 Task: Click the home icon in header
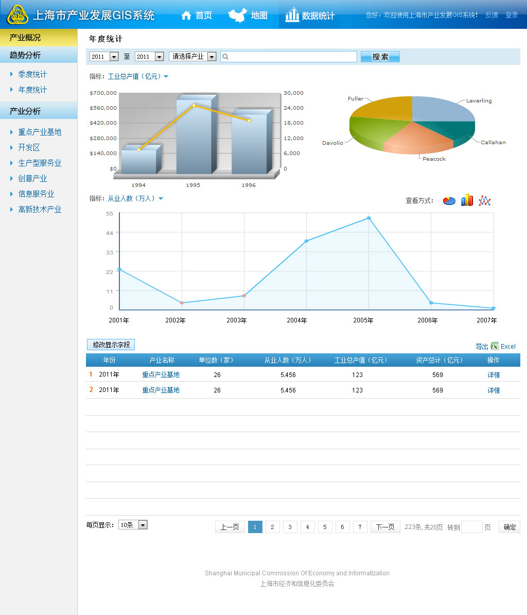pyautogui.click(x=186, y=15)
